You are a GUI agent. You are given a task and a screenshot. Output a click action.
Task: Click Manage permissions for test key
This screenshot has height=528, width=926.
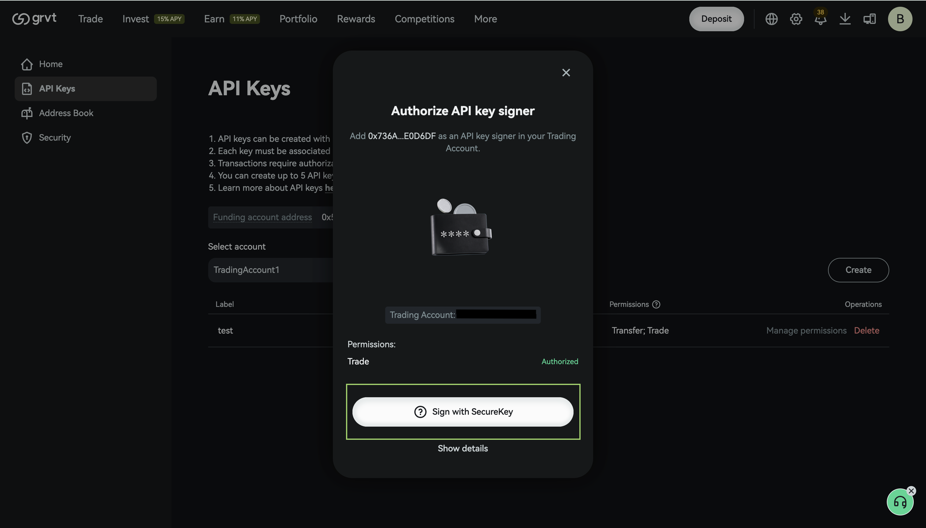(806, 331)
